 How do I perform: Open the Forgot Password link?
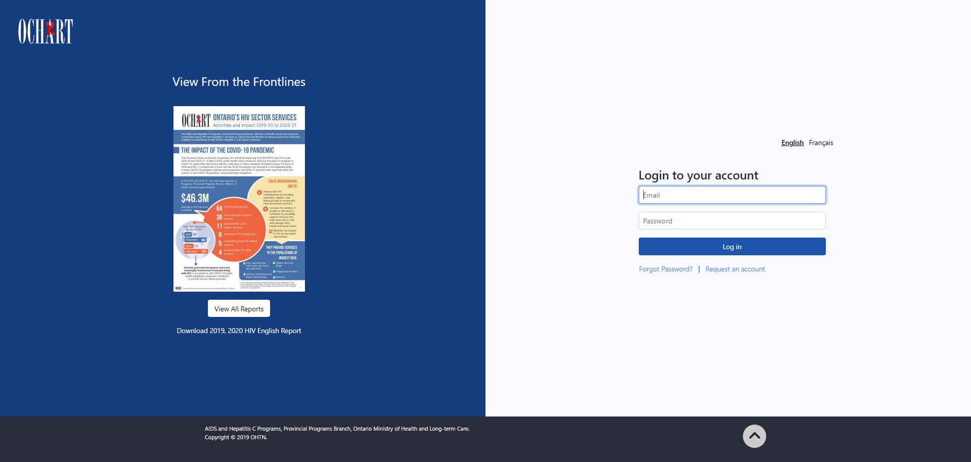[x=666, y=269]
